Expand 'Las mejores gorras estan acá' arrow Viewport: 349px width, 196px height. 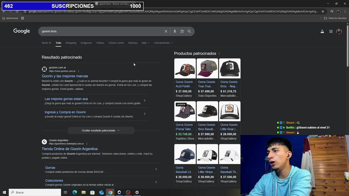click(145, 101)
